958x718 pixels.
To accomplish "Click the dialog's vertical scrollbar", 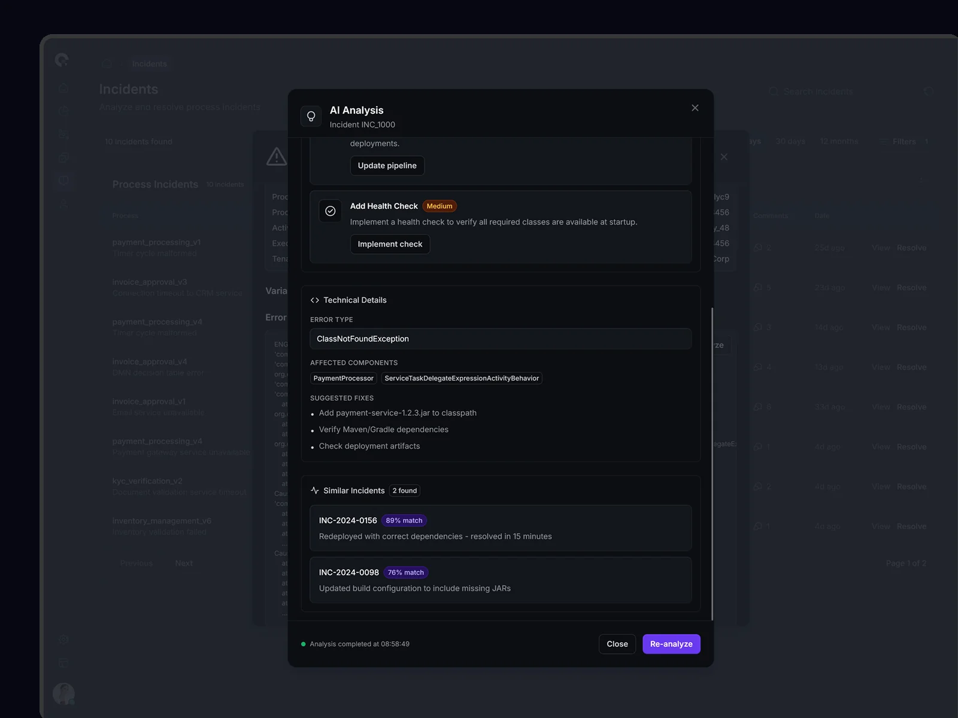I will (x=712, y=464).
